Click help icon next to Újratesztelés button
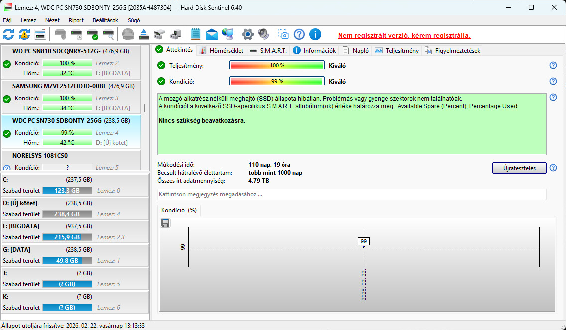Viewport: 566px width, 330px height. [x=553, y=168]
